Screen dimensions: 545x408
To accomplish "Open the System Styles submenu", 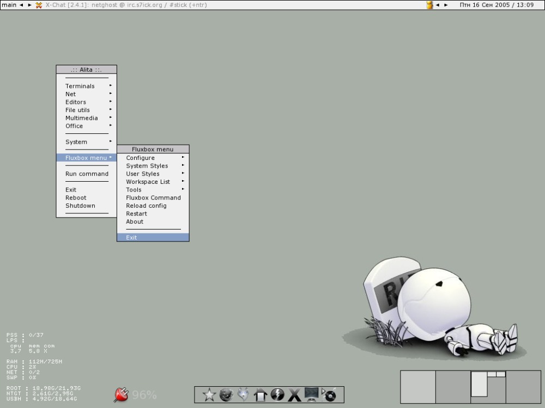I will click(153, 165).
